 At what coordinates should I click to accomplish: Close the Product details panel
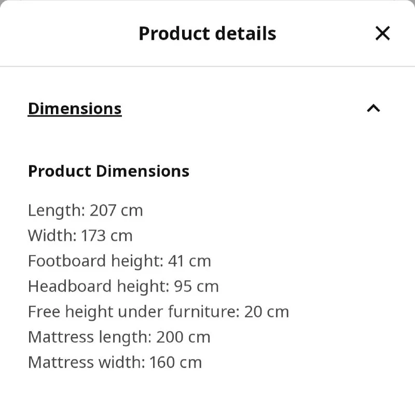coord(382,34)
